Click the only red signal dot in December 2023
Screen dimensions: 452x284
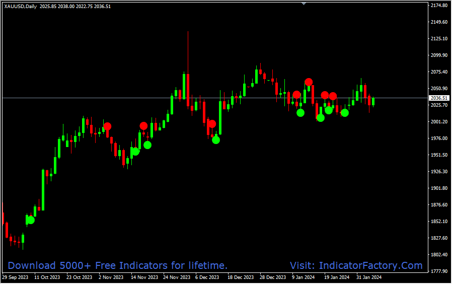212,124
